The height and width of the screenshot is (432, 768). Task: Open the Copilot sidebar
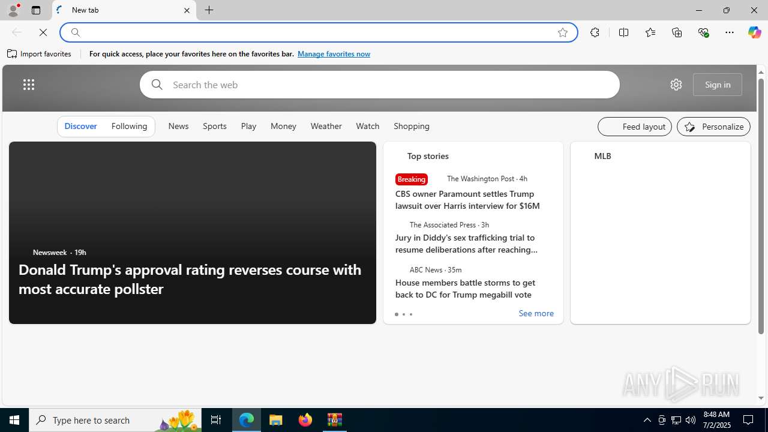pos(754,32)
